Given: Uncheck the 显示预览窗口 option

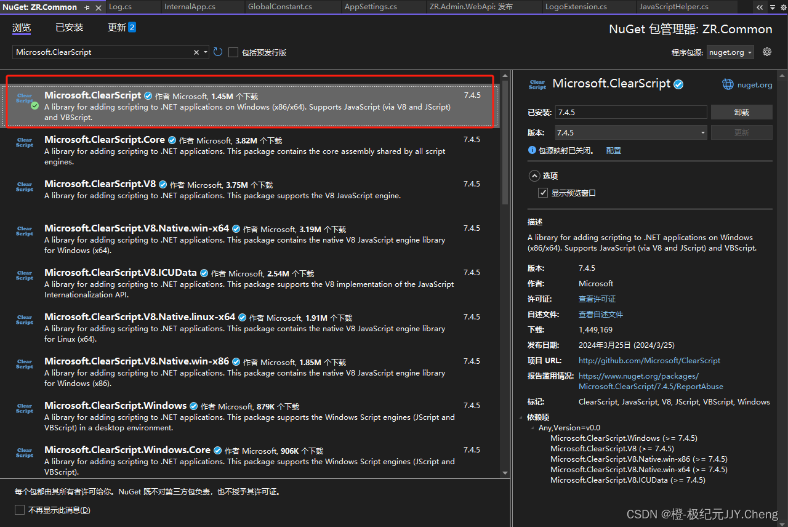Looking at the screenshot, I should coord(542,192).
